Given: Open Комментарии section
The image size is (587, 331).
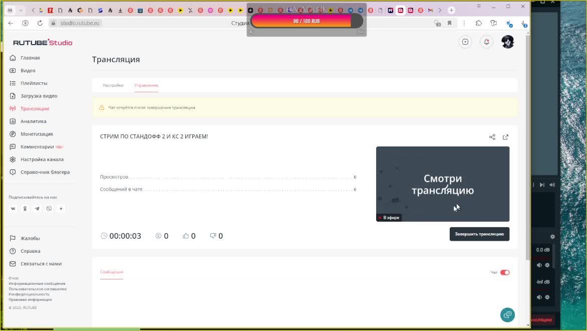Looking at the screenshot, I should (37, 147).
